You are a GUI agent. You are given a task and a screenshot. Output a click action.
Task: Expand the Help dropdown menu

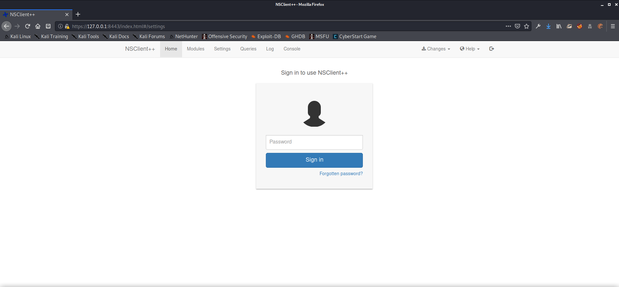470,49
